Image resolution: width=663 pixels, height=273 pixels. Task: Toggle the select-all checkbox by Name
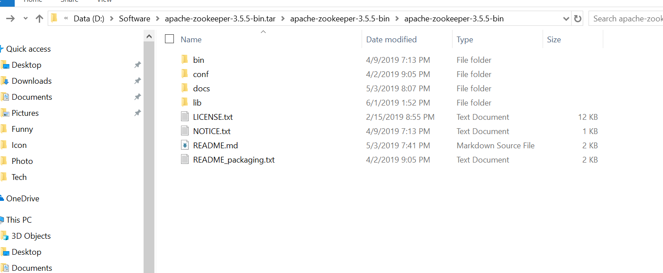(169, 39)
